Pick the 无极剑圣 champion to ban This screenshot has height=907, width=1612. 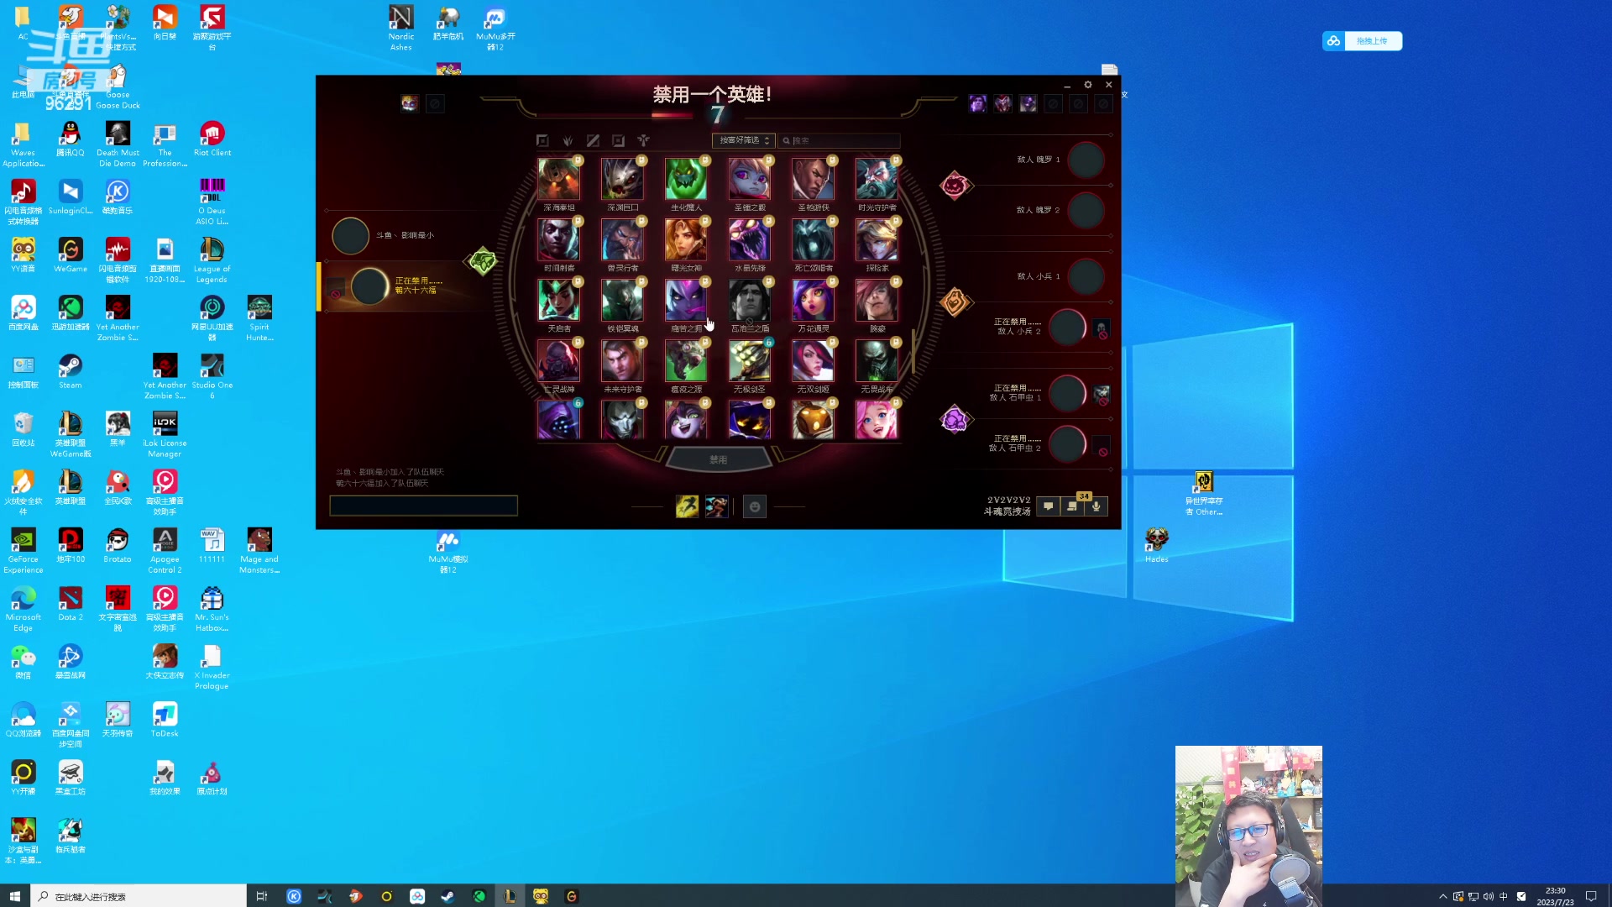click(749, 361)
